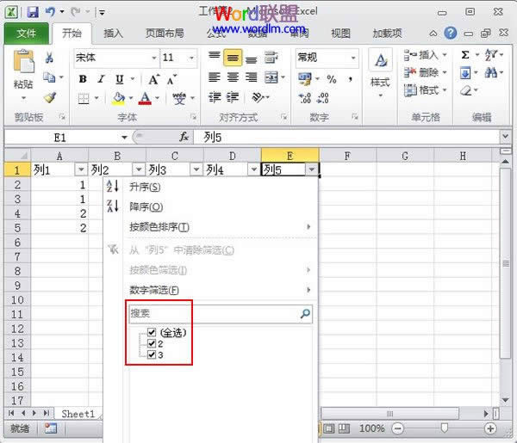Click the Cut scissors icon

(x=49, y=58)
